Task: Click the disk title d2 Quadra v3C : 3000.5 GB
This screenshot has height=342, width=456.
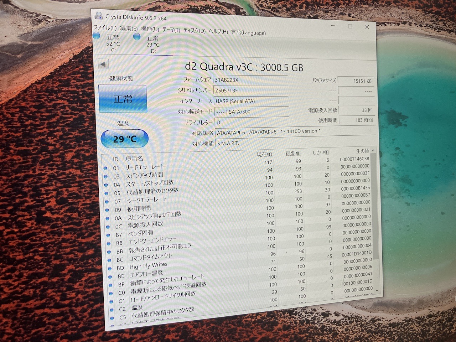Action: [x=244, y=67]
